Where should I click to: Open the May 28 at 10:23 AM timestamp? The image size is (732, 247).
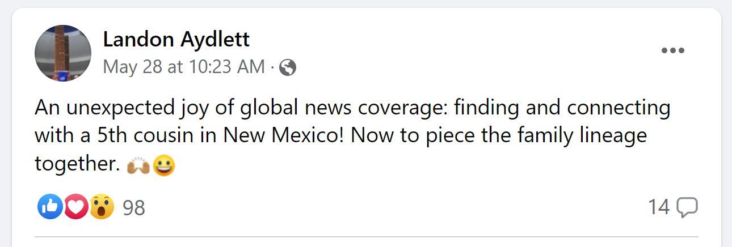tap(184, 67)
